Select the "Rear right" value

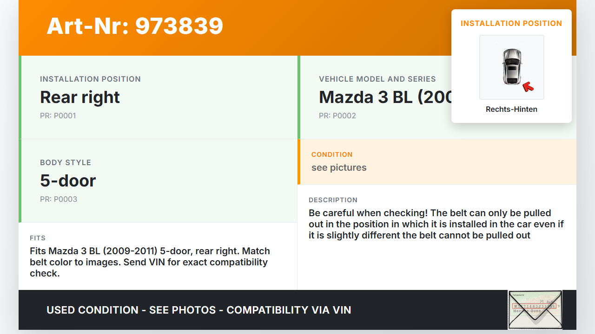point(80,97)
